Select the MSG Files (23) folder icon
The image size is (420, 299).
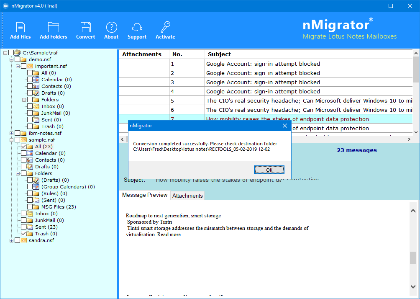pos(36,207)
